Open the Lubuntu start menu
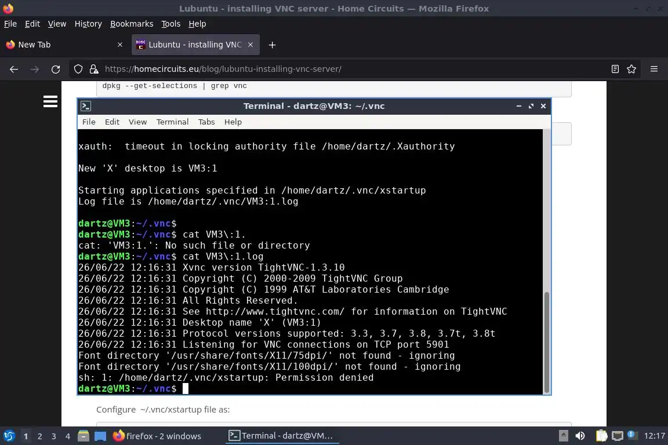The width and height of the screenshot is (668, 445). [9, 436]
